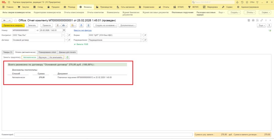Expand Сервис dropdown in finance panel
The height and width of the screenshot is (139, 274).
(265, 12)
